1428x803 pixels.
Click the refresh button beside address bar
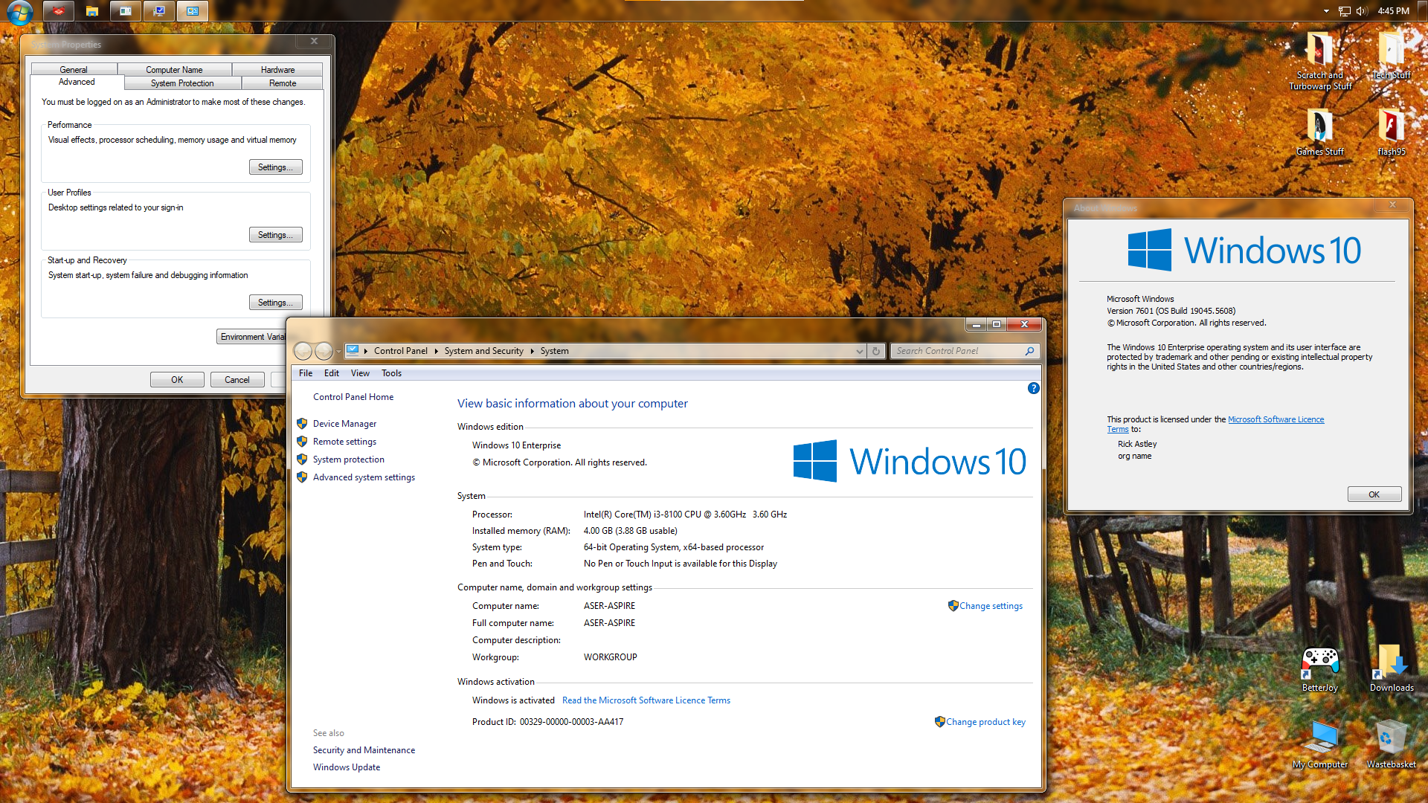point(876,351)
